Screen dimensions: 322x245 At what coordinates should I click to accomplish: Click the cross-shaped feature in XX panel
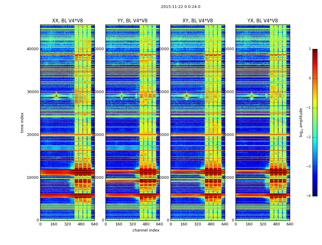pos(56,96)
